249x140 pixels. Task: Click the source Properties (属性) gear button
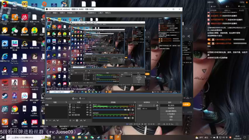pyautogui.click(x=75, y=98)
